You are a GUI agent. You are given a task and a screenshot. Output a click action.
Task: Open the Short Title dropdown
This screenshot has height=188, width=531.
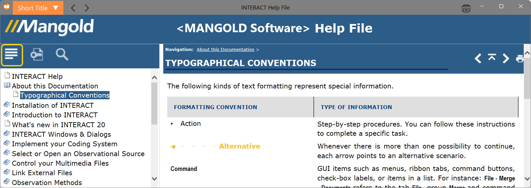point(38,8)
